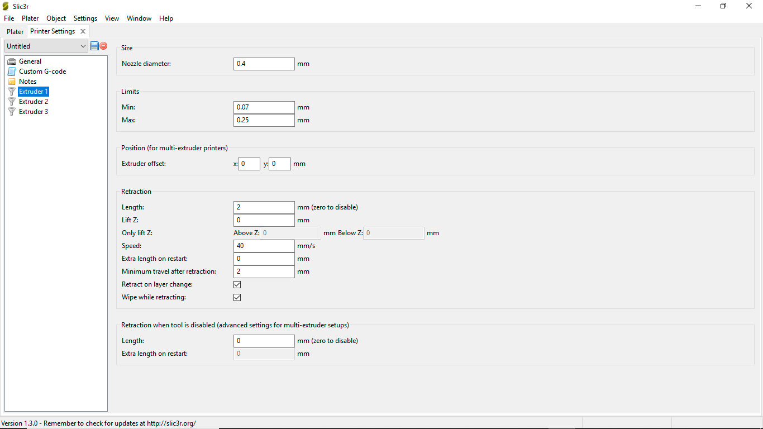Image resolution: width=763 pixels, height=429 pixels.
Task: Click the tool-disabled retraction Length field
Action: point(264,341)
